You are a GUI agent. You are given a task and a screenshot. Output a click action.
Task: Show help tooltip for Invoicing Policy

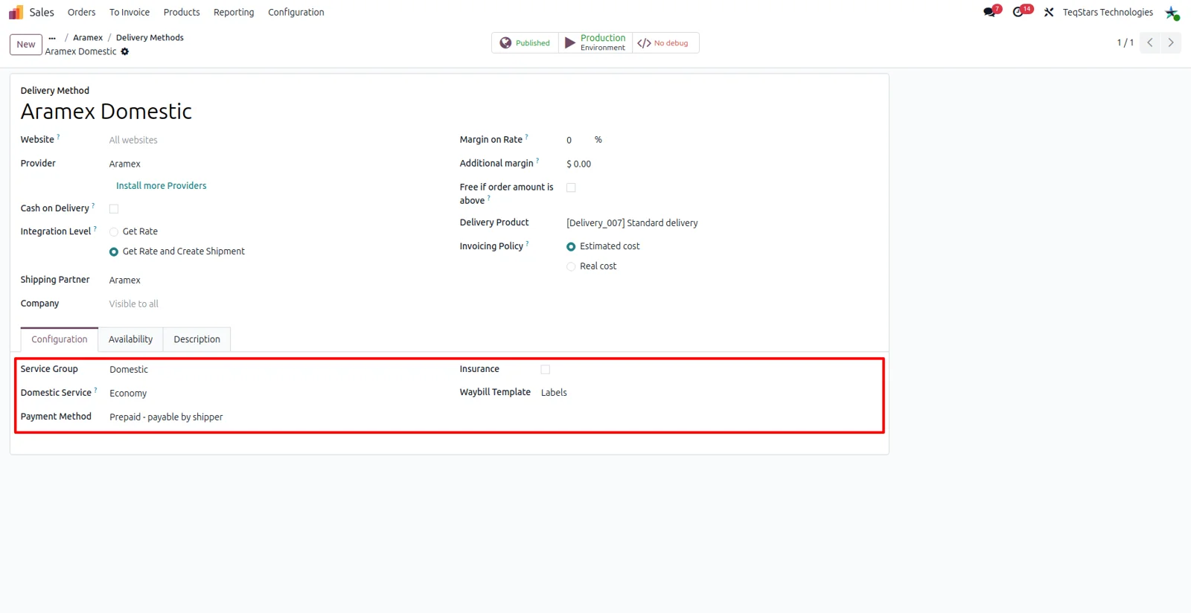[x=528, y=243]
